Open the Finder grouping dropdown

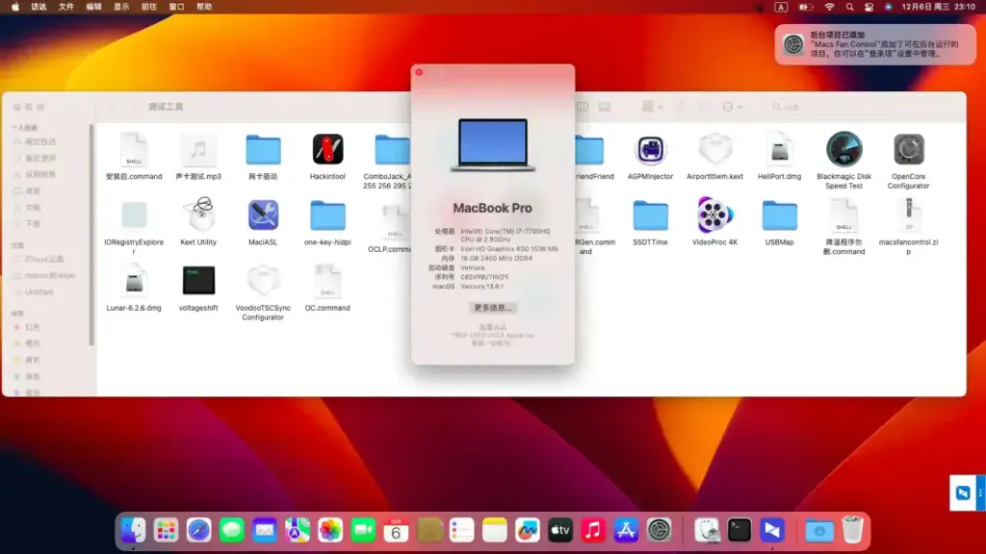coord(652,107)
